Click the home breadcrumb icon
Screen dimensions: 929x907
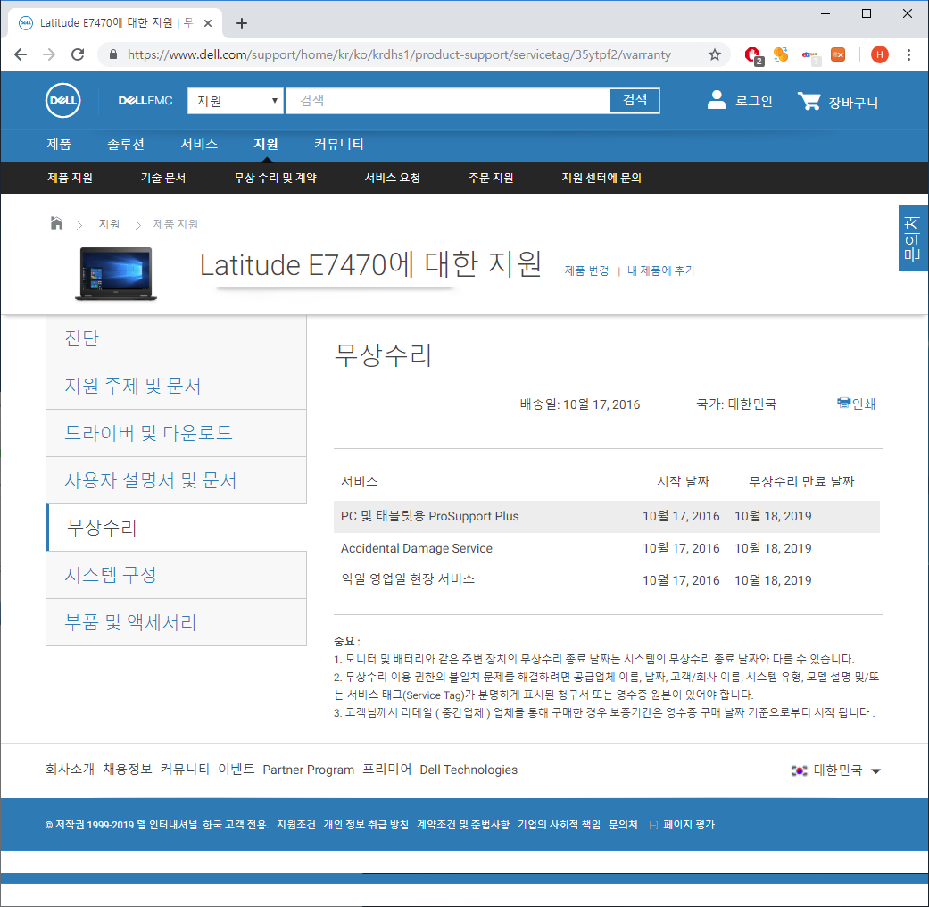point(56,223)
